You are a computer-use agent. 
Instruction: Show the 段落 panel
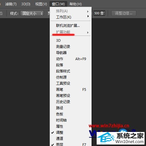(71, 65)
